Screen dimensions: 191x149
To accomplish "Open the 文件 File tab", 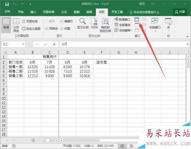I will pos(7,12).
